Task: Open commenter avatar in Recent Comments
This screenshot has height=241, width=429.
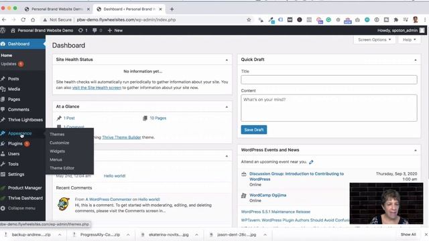Action: point(64,204)
